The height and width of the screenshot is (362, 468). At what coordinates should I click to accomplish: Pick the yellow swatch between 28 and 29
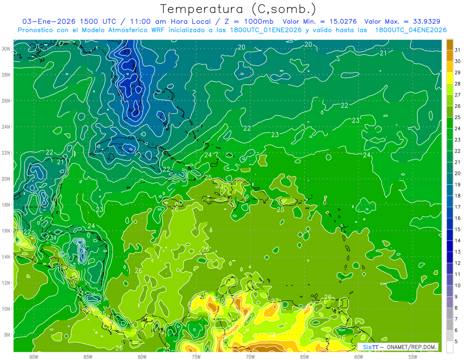coord(450,78)
